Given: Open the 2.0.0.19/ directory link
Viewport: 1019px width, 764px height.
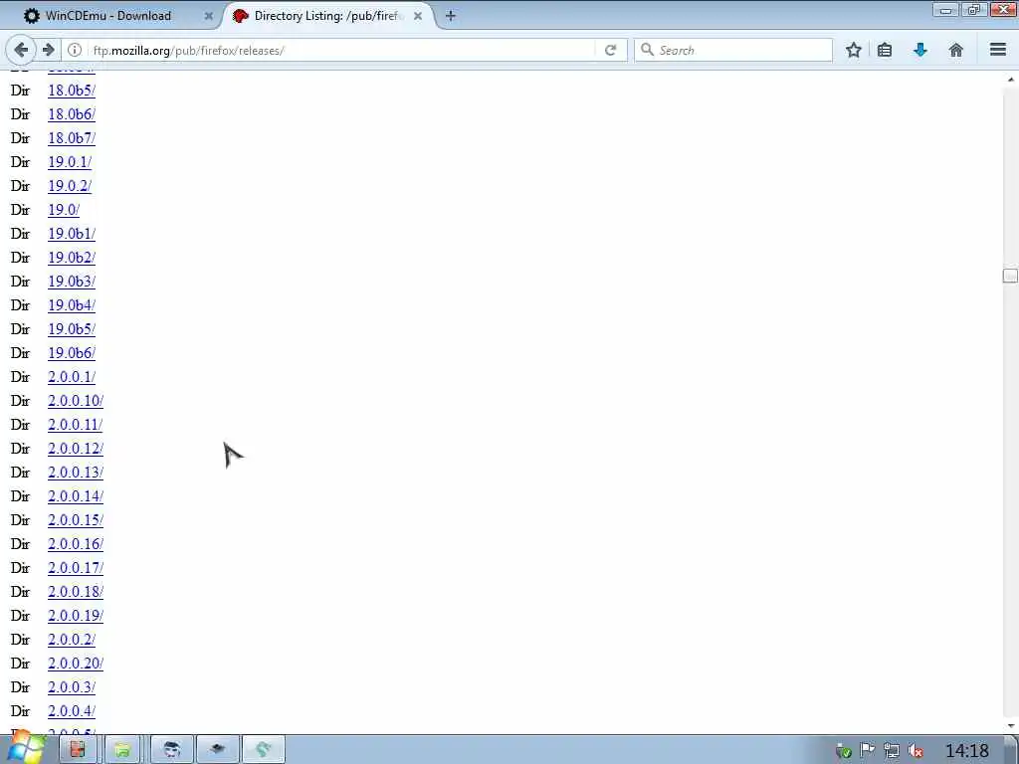Looking at the screenshot, I should click(76, 616).
